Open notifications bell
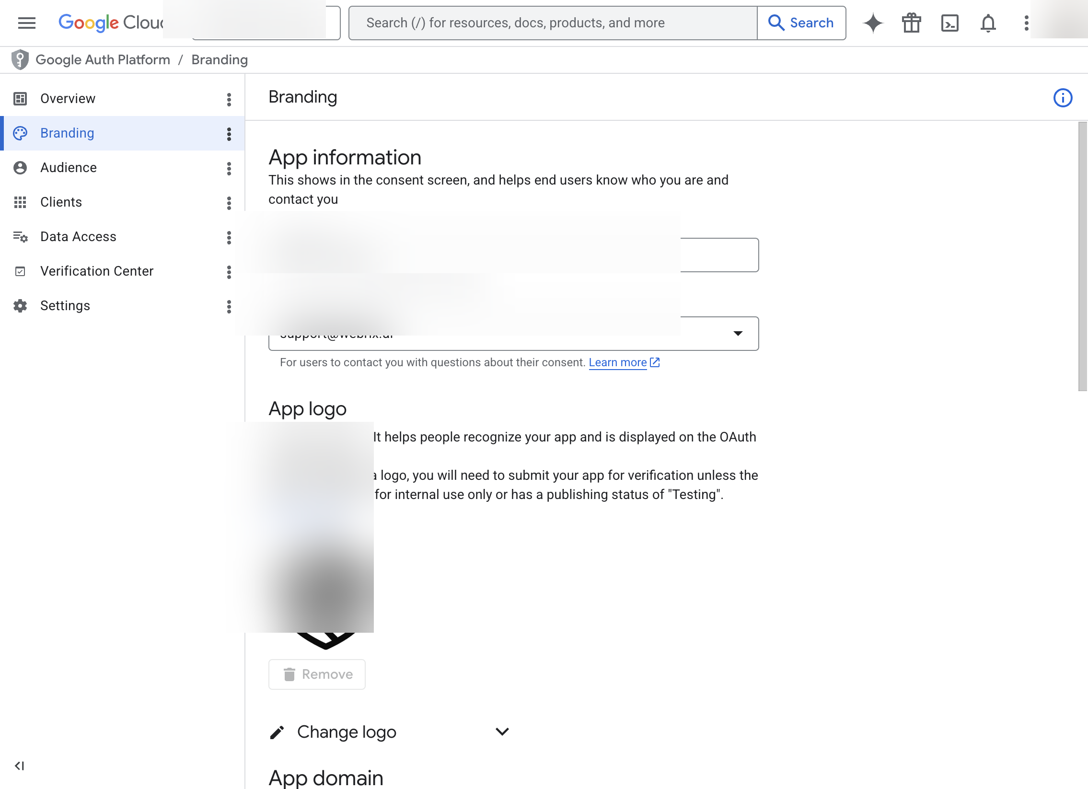This screenshot has height=789, width=1088. click(988, 23)
